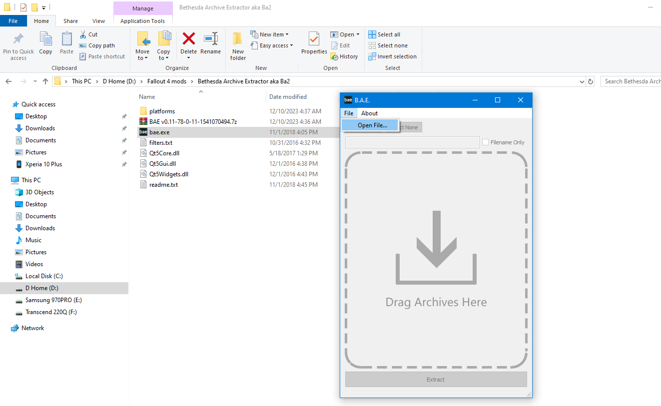Choose Open File... from File menu

pos(372,125)
